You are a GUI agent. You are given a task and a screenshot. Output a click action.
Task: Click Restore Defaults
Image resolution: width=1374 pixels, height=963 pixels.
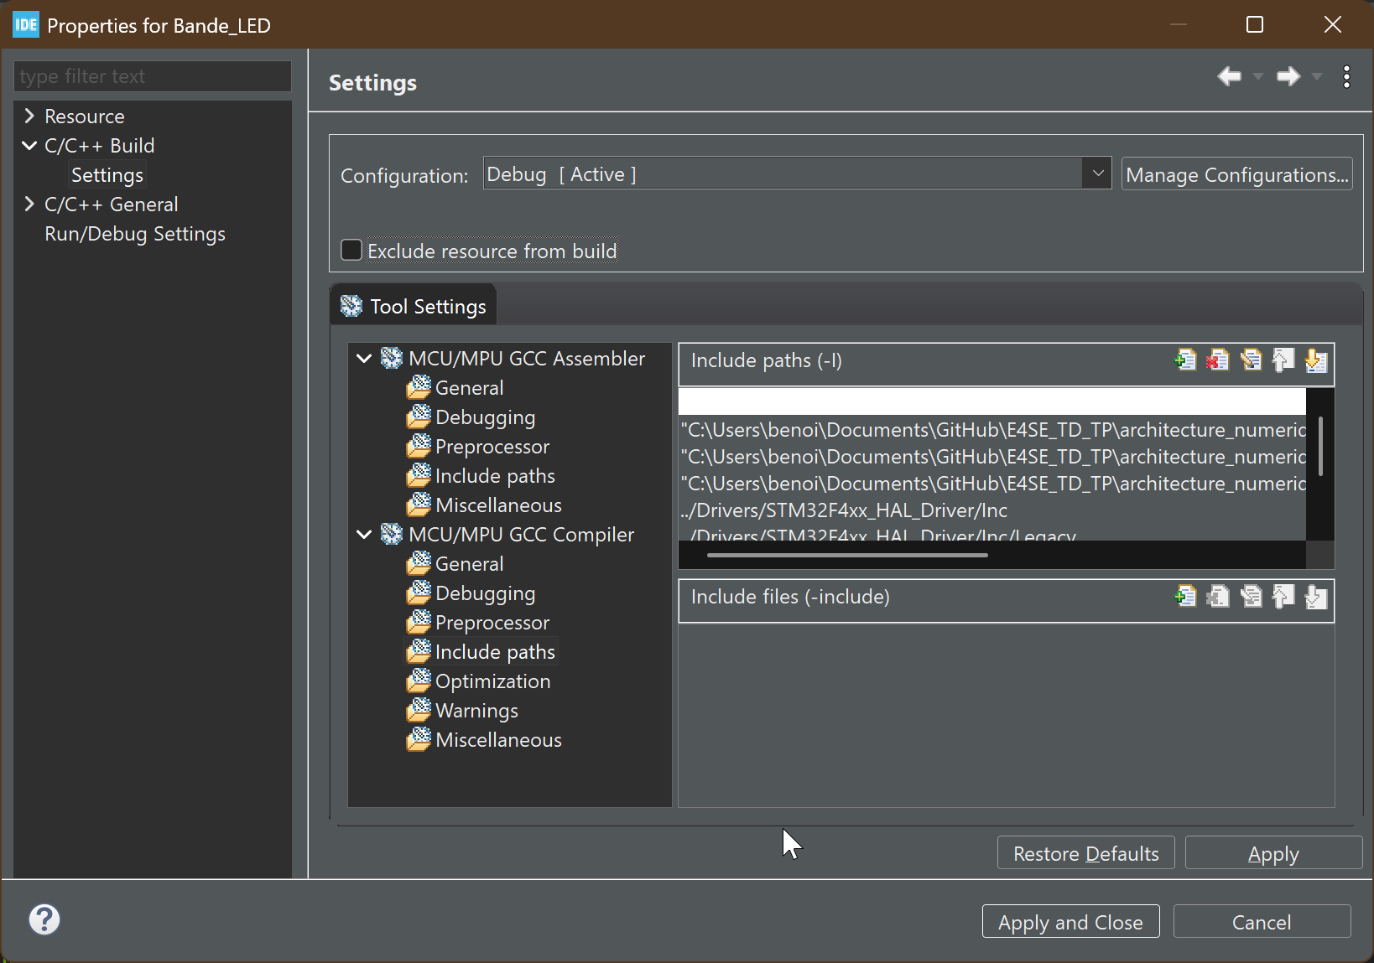tap(1086, 853)
